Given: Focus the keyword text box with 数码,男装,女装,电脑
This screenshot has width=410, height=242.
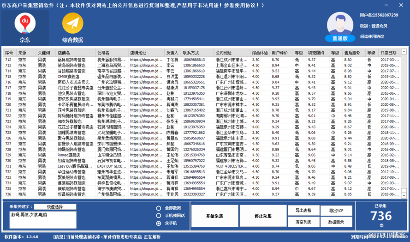Looking at the screenshot, I should pyautogui.click(x=43, y=220).
